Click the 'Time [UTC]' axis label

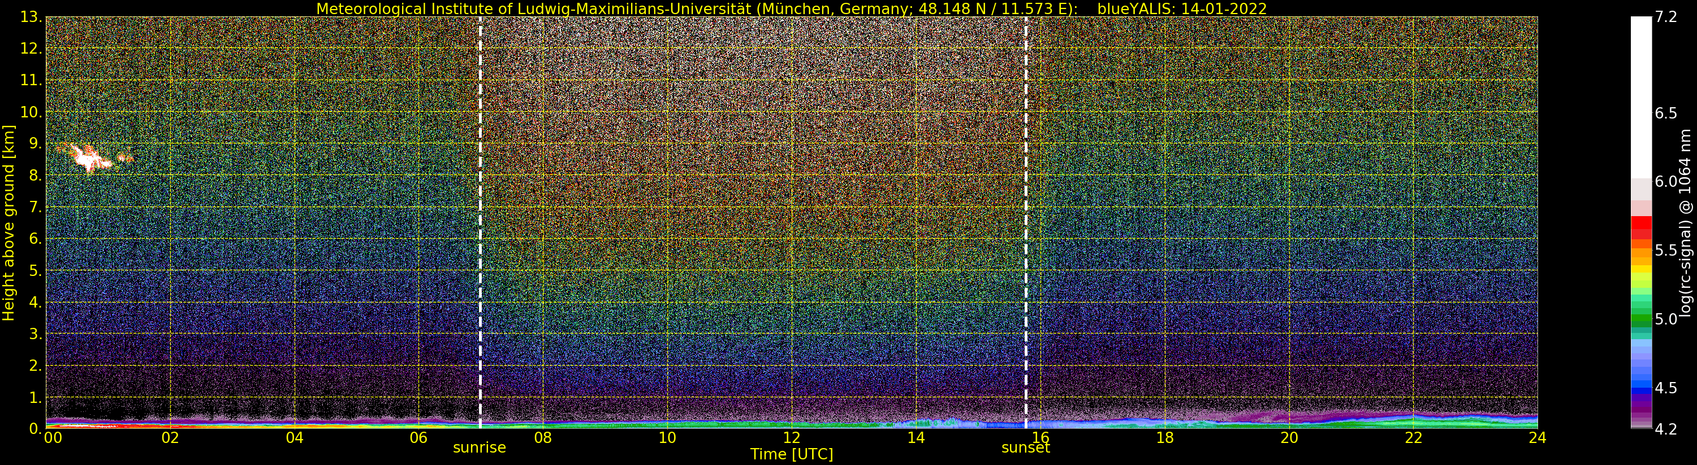791,454
